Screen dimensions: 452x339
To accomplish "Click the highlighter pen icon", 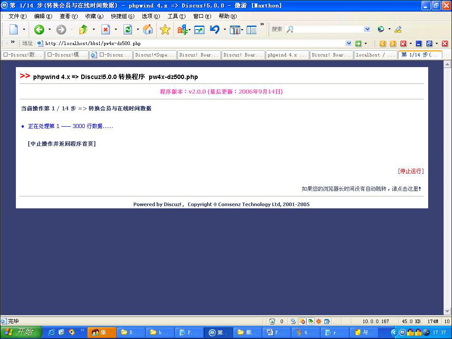I will point(398,29).
